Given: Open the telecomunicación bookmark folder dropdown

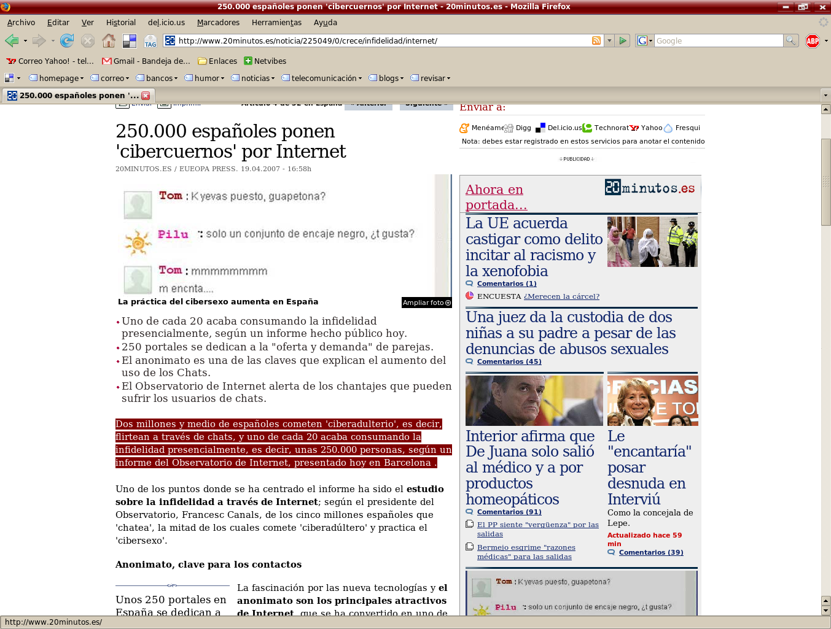Looking at the screenshot, I should pos(322,79).
